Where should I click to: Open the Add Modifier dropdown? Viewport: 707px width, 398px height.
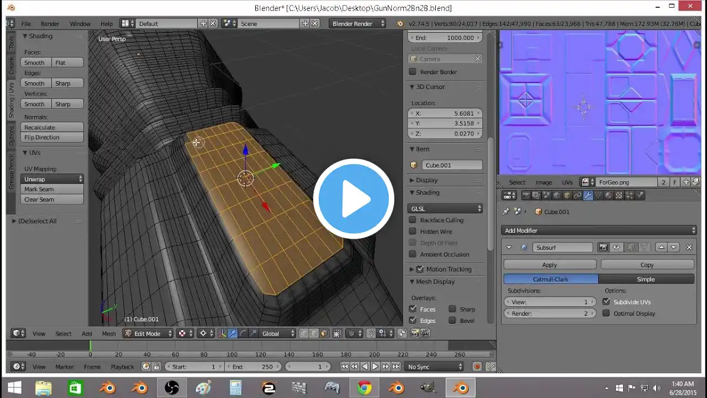pos(599,231)
